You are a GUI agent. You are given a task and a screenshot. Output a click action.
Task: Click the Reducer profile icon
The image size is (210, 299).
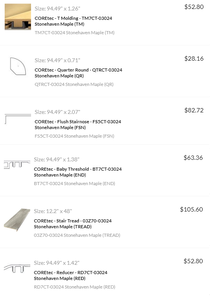pyautogui.click(x=17, y=268)
